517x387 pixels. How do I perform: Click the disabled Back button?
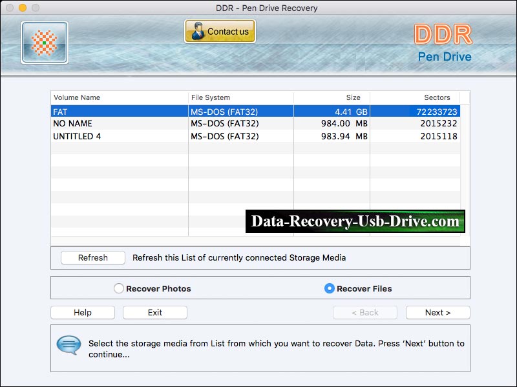coord(365,312)
